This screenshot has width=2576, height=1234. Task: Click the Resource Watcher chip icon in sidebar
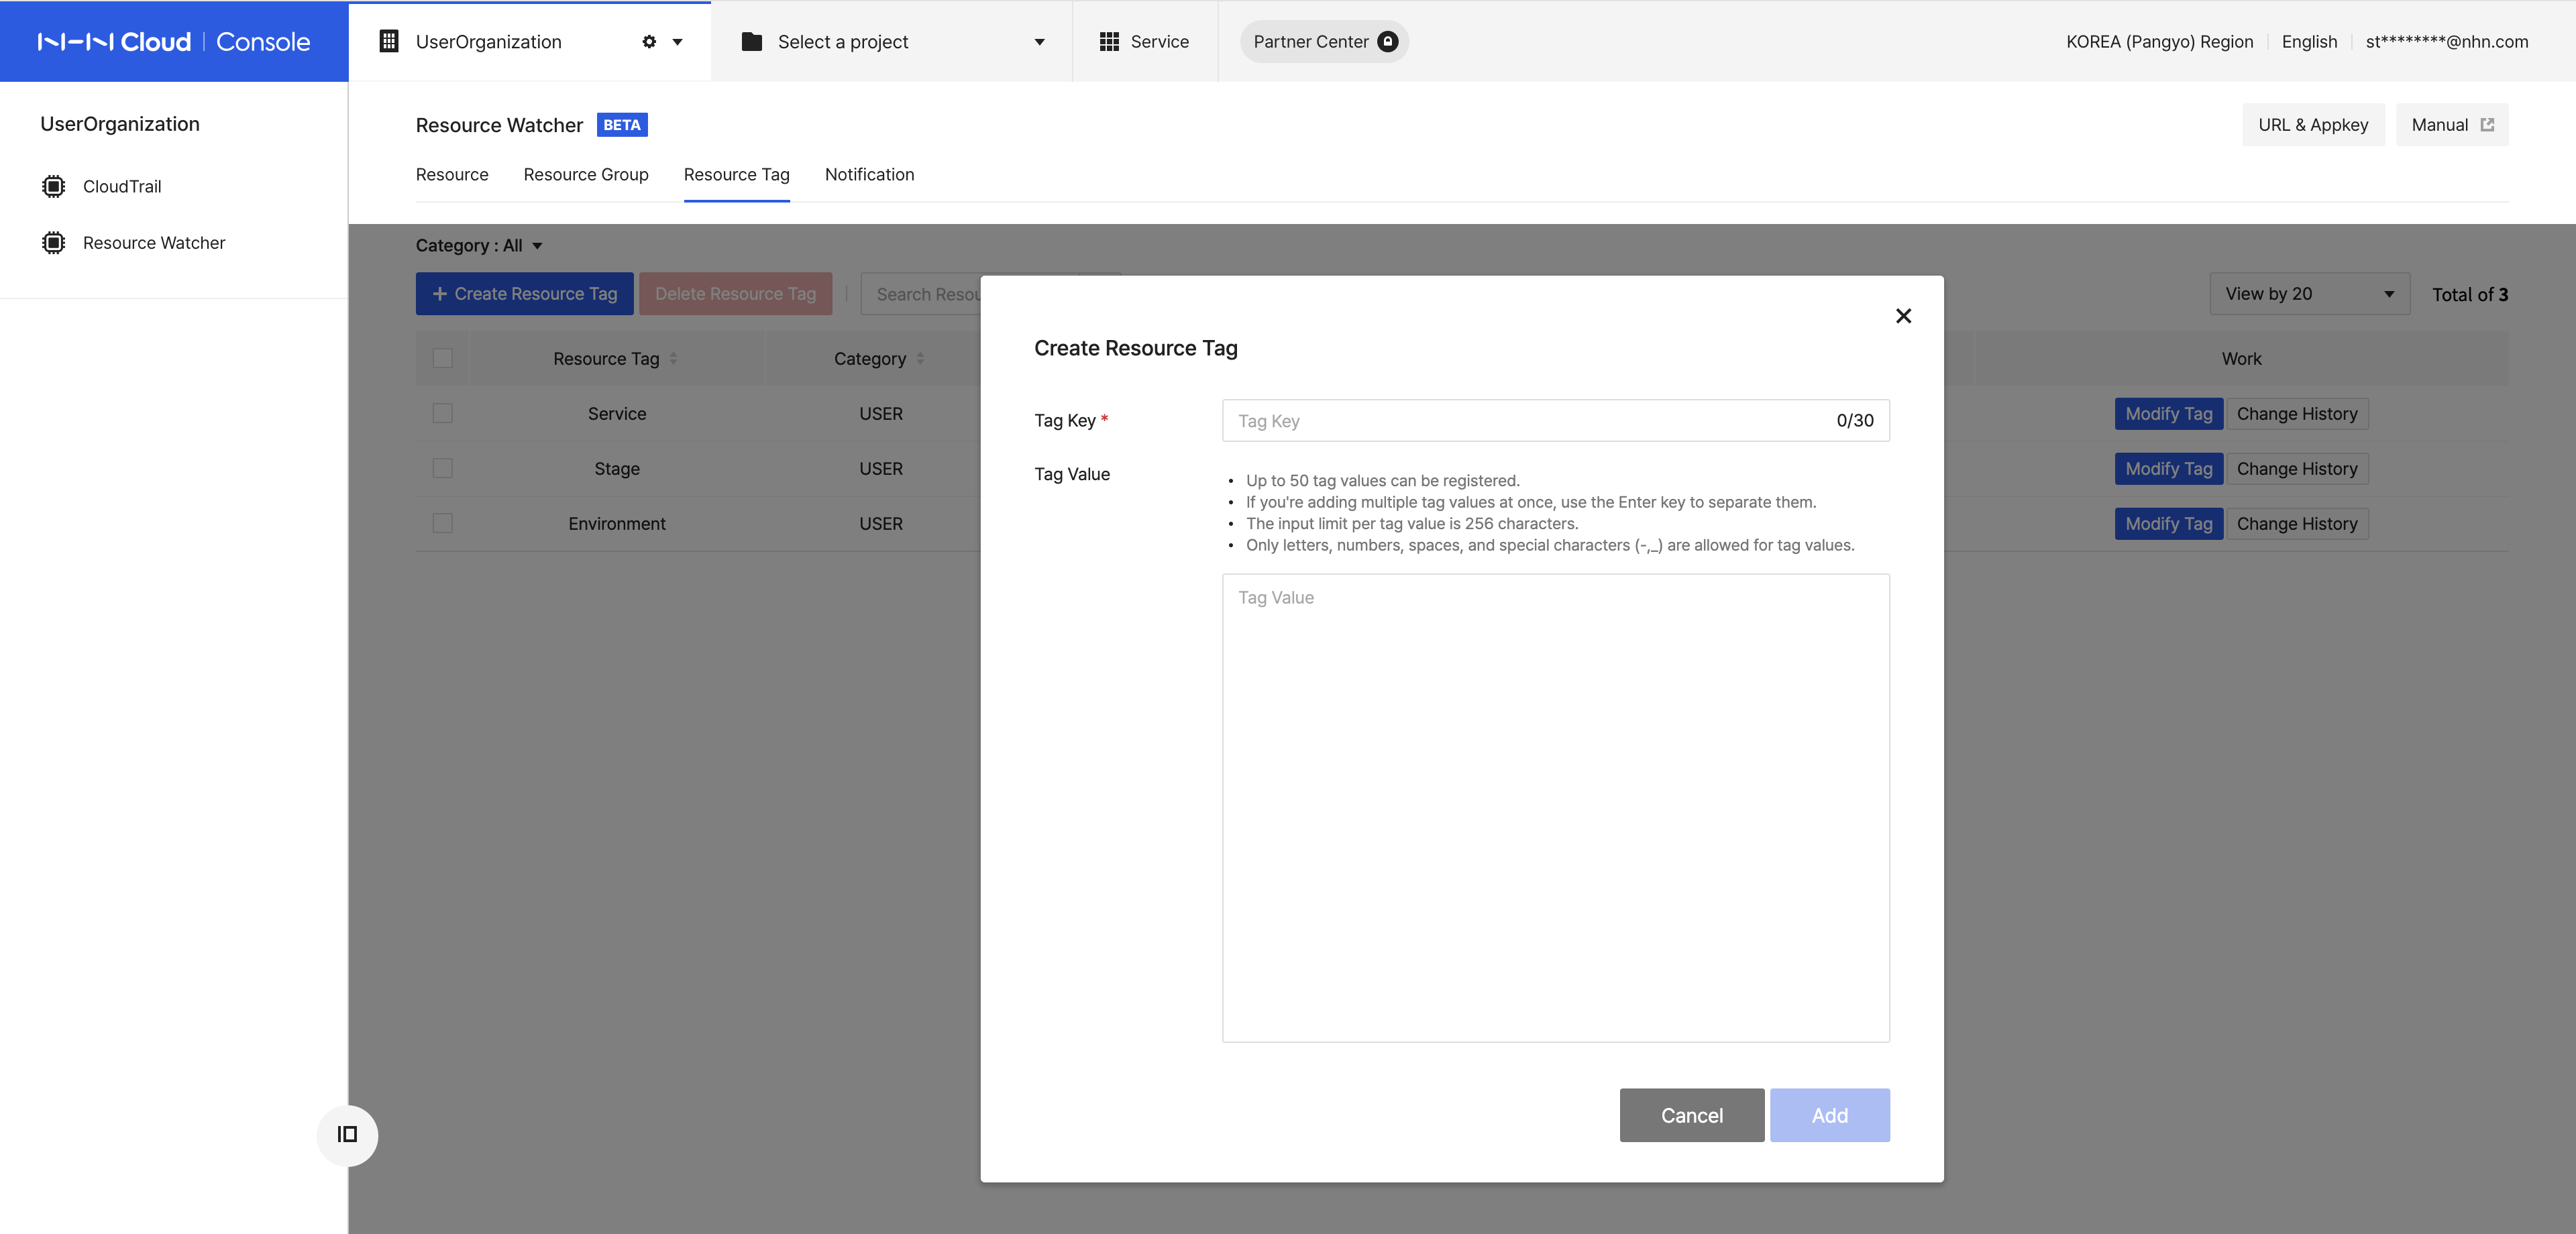(x=54, y=243)
